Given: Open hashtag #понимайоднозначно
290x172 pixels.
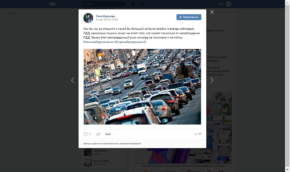Looking at the screenshot, I should tap(98, 42).
